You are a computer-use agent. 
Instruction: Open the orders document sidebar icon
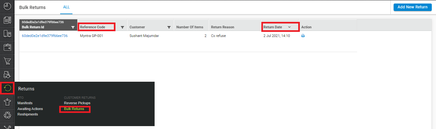point(7,20)
